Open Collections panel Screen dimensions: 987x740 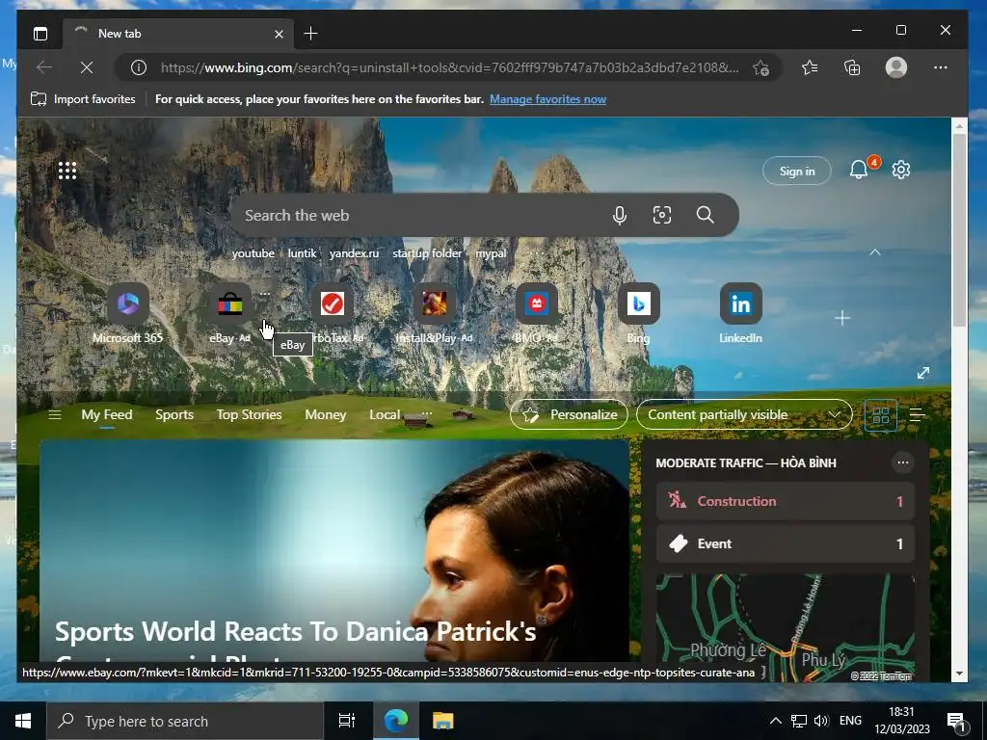tap(852, 67)
